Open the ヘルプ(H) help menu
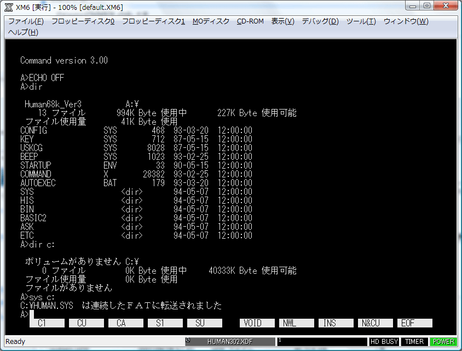 point(24,32)
